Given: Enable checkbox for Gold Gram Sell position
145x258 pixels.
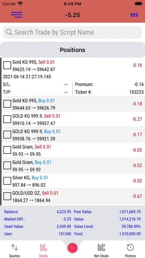Looking at the screenshot, I should click(x=7, y=150).
